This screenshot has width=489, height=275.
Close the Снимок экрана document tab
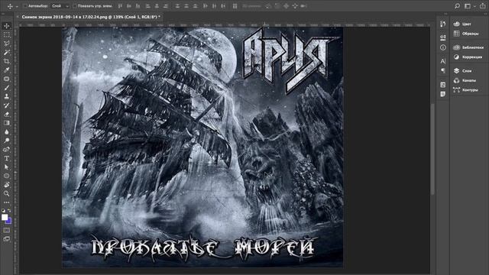[18, 17]
